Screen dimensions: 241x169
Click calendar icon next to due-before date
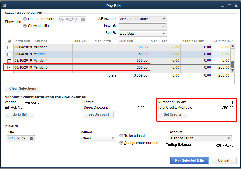click(83, 20)
